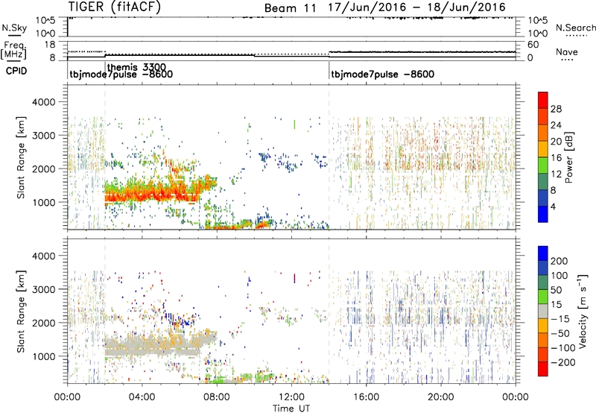Select the Beam 11 label

(x=290, y=8)
